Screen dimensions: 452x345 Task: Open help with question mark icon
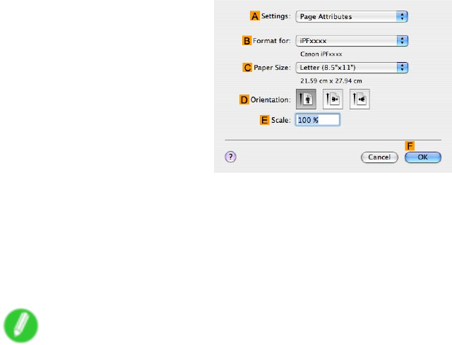coord(230,157)
